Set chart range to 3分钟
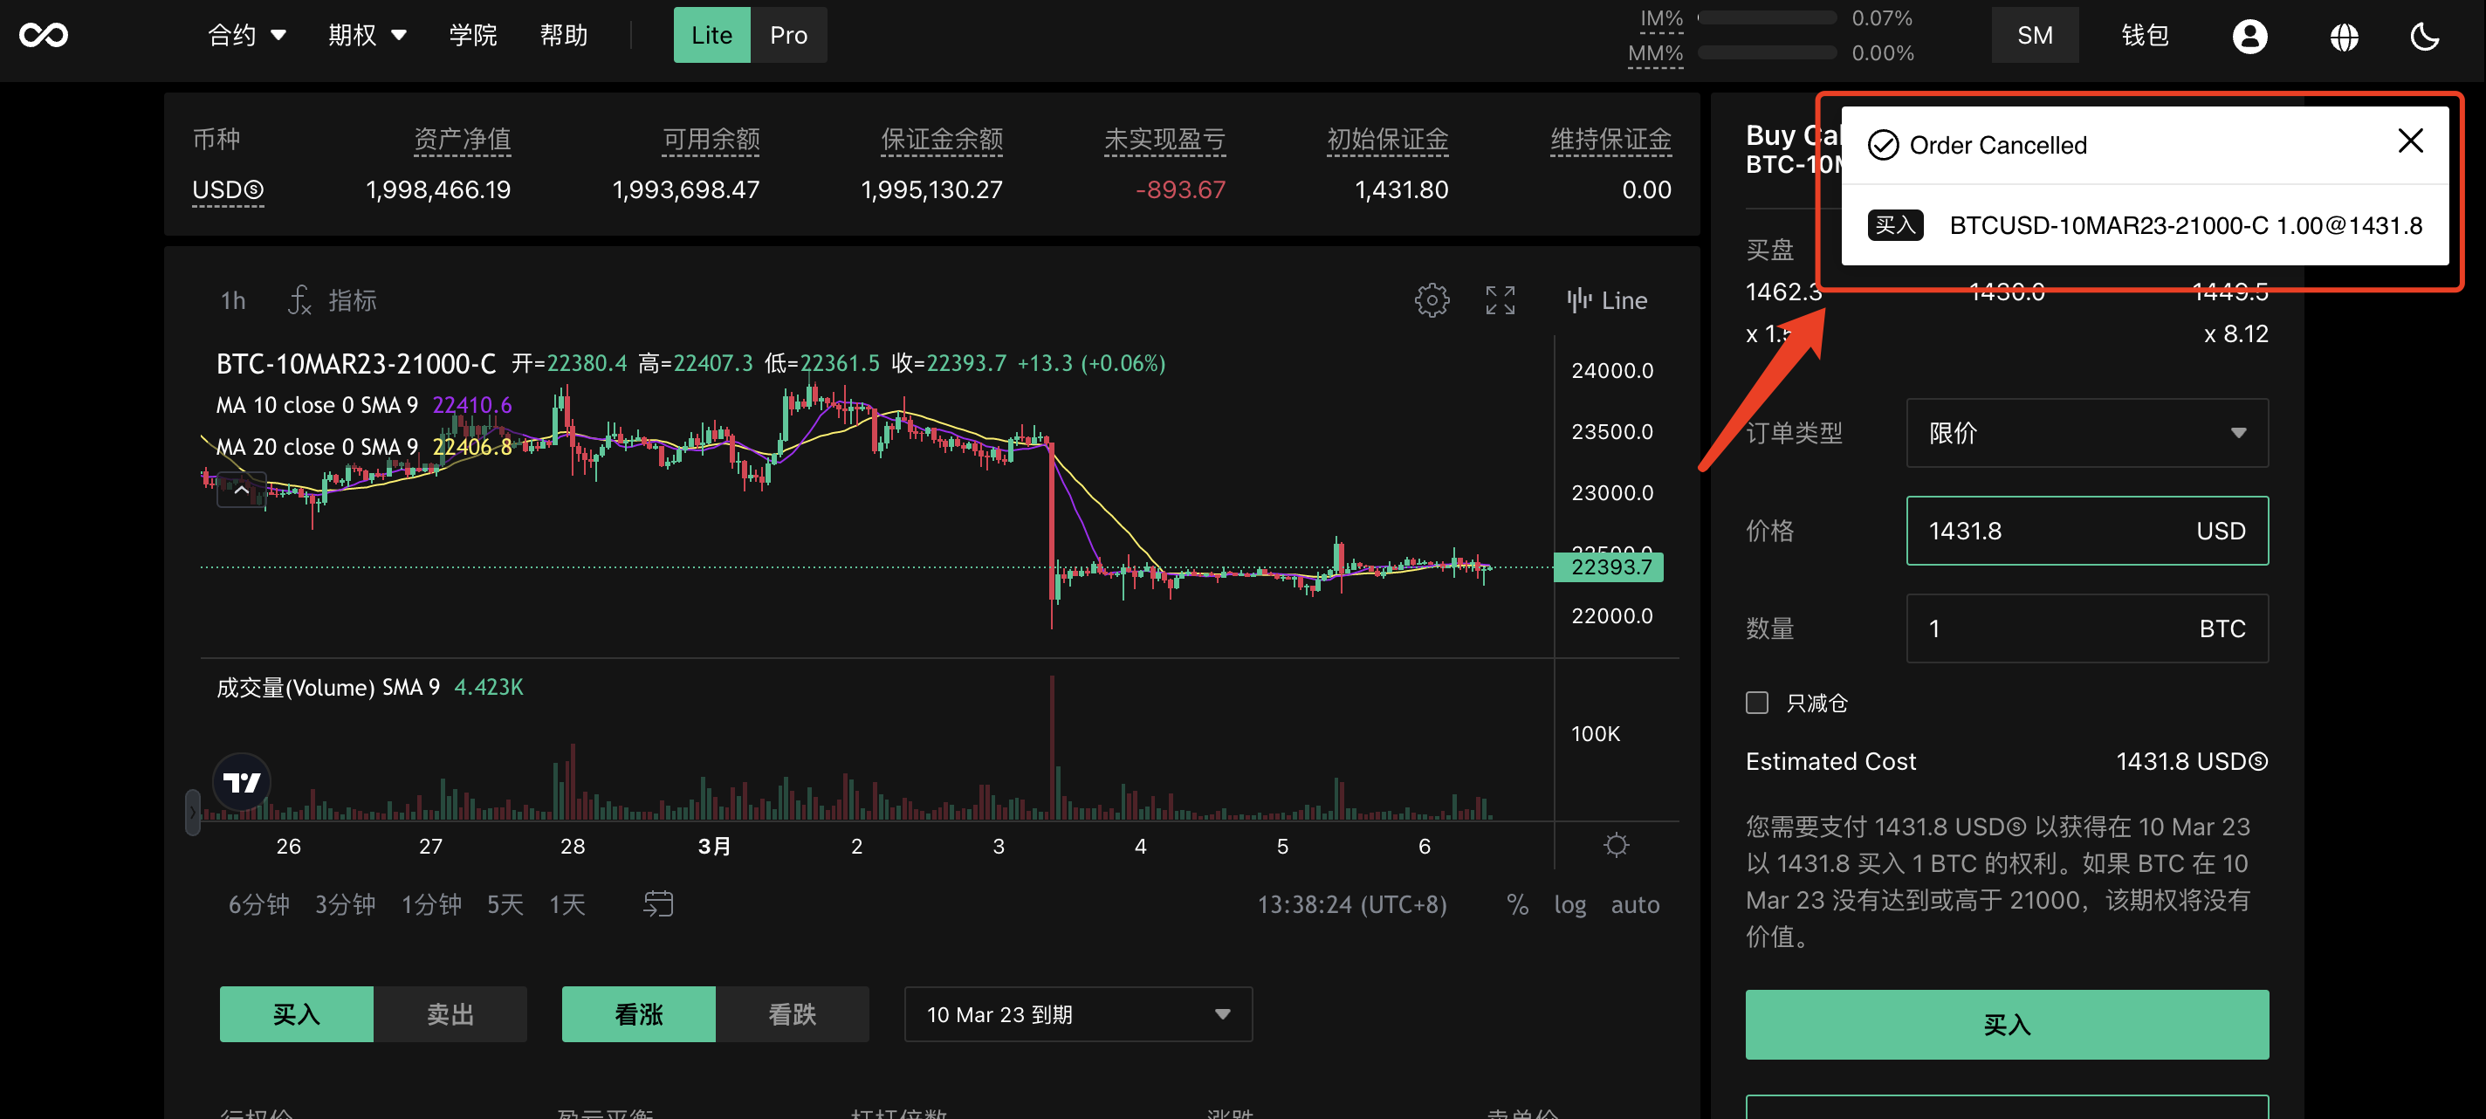 [345, 904]
